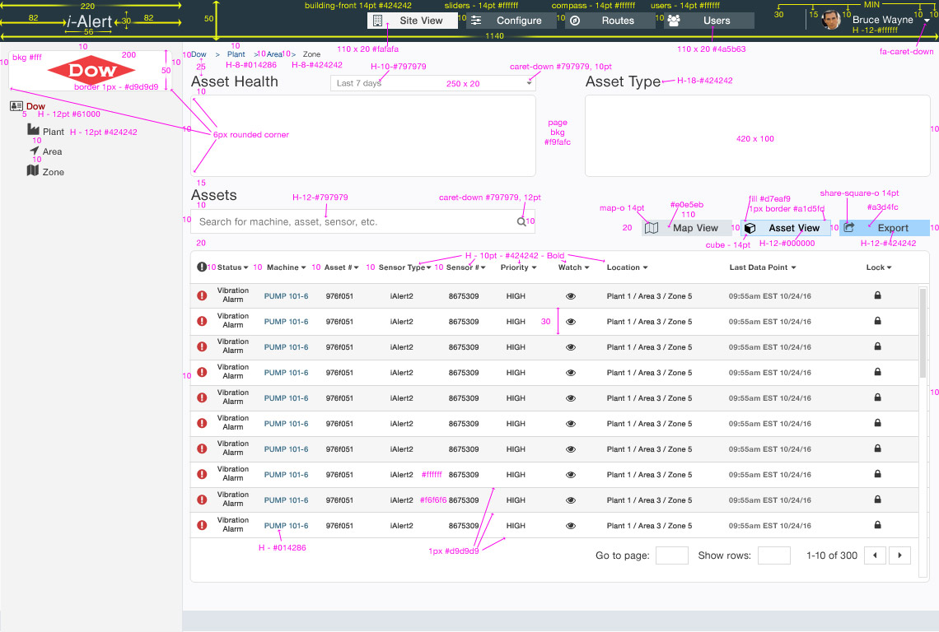Screen dimensions: 939x632
Task: Click the lock icon in first asset row
Action: click(x=877, y=295)
